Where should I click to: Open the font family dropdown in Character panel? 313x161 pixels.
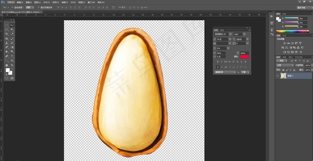(x=223, y=34)
